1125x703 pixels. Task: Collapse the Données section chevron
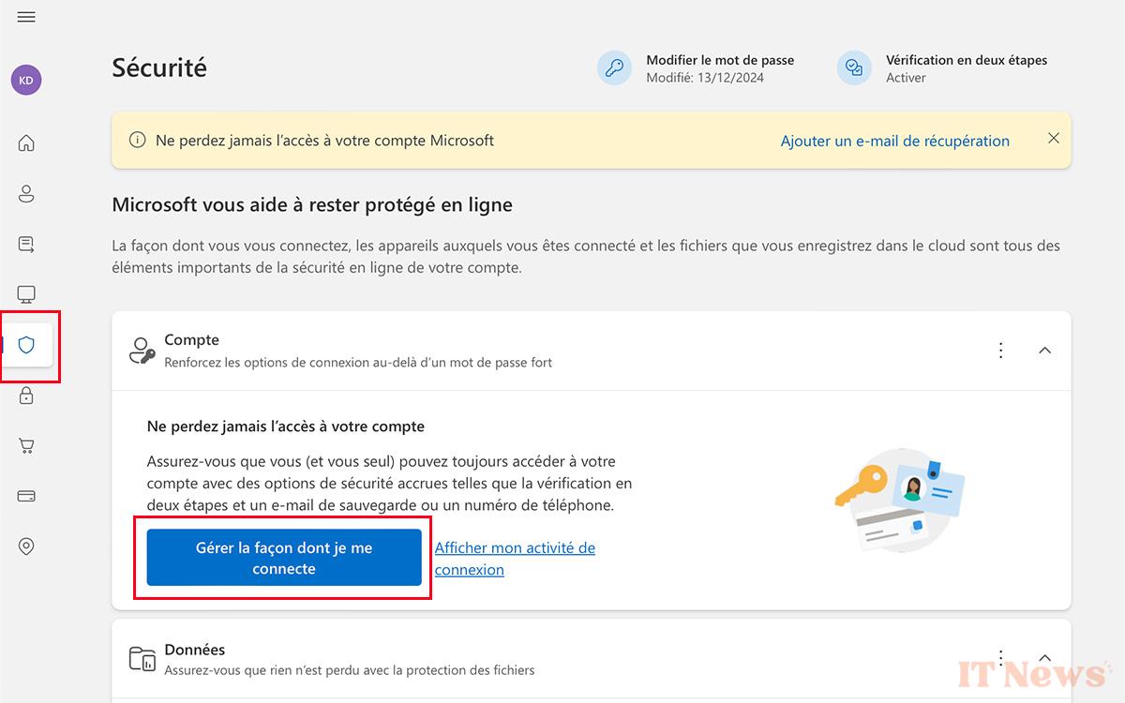pos(1045,658)
